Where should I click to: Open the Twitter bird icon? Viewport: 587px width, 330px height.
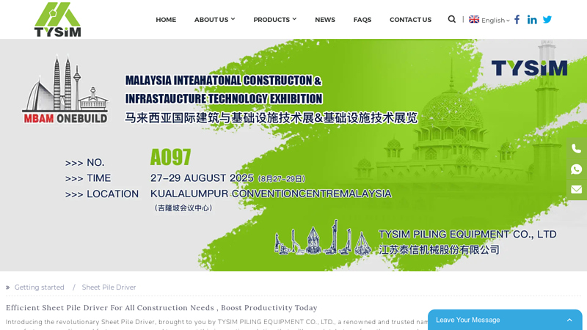[x=547, y=20]
